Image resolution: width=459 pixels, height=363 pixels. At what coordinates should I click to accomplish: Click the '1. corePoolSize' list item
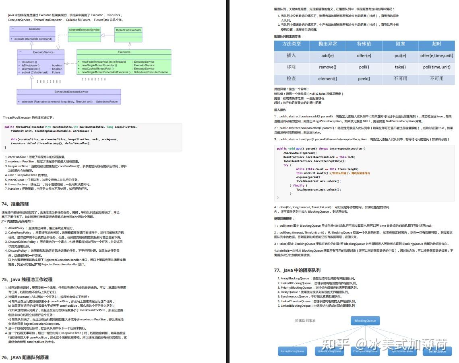pyautogui.click(x=35, y=157)
